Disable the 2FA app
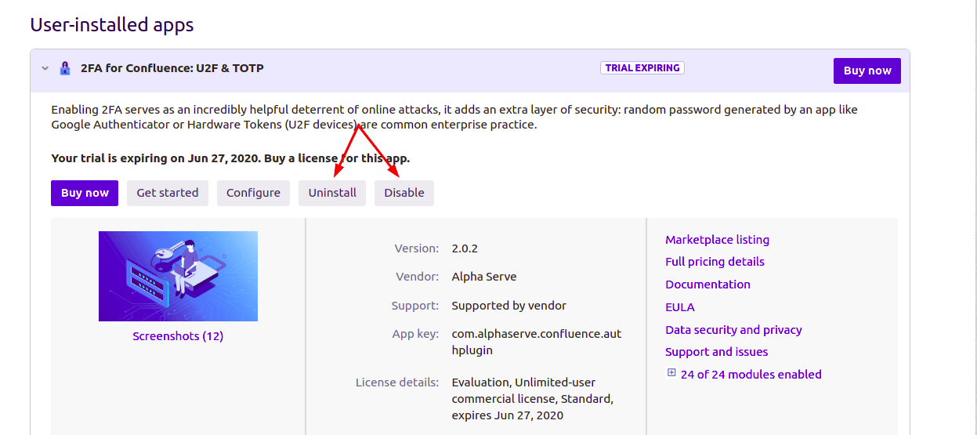This screenshot has height=435, width=977. click(x=404, y=193)
